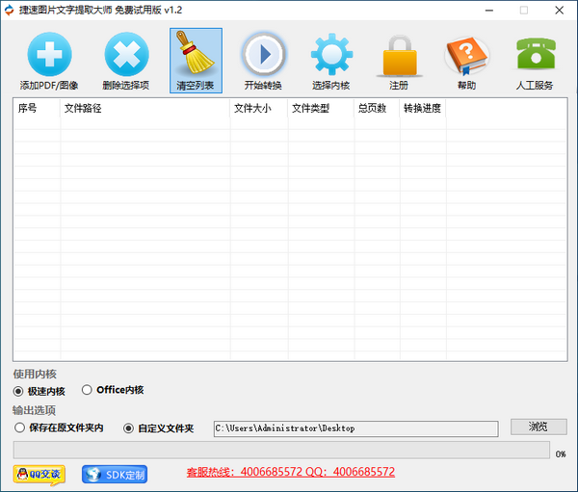
Task: Click the conversion progress bar
Action: tap(281, 450)
